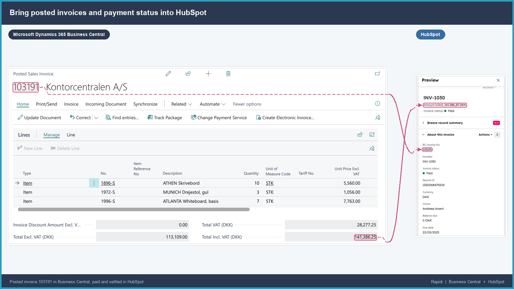Click the trash delete icon in invoice header
514x289 pixels.
point(228,74)
